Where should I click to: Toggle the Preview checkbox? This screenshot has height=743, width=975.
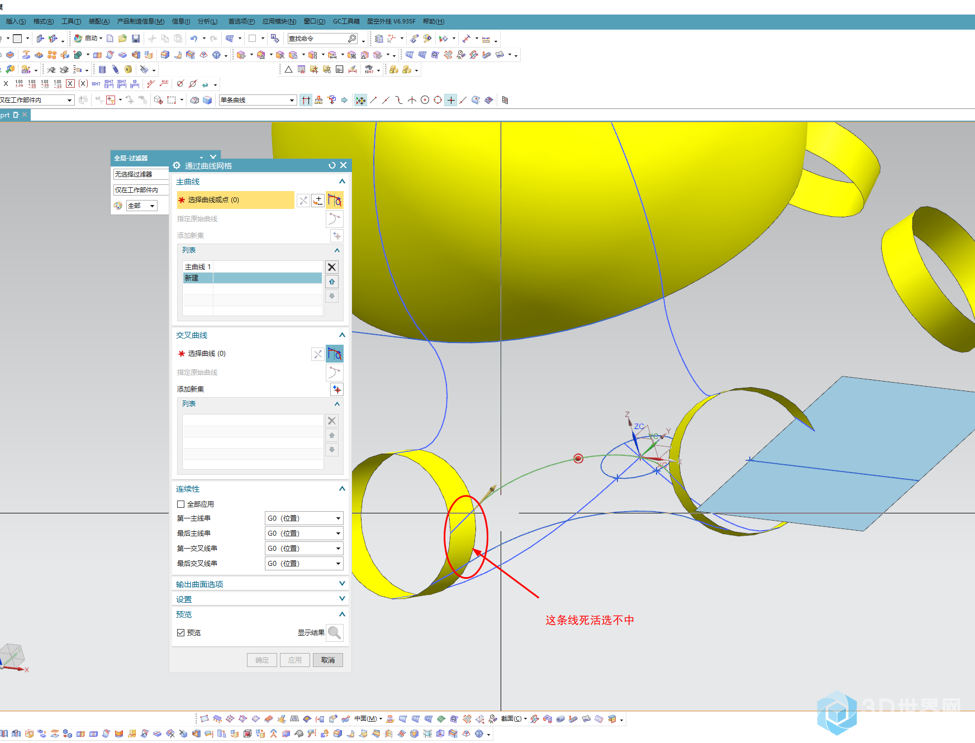point(180,633)
